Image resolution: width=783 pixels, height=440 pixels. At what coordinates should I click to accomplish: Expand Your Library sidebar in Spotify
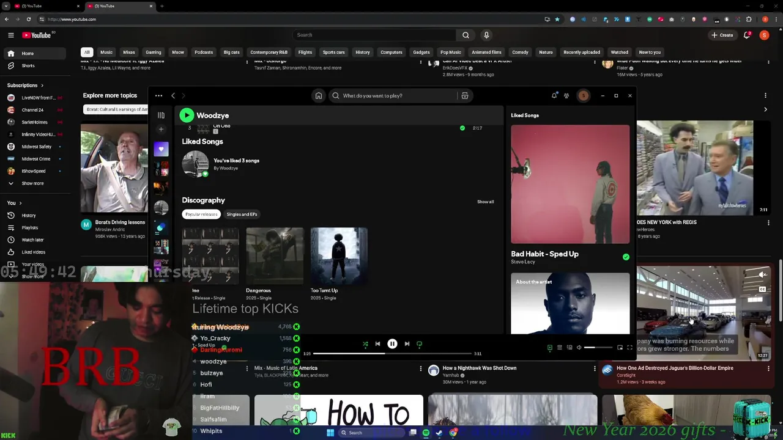point(161,115)
